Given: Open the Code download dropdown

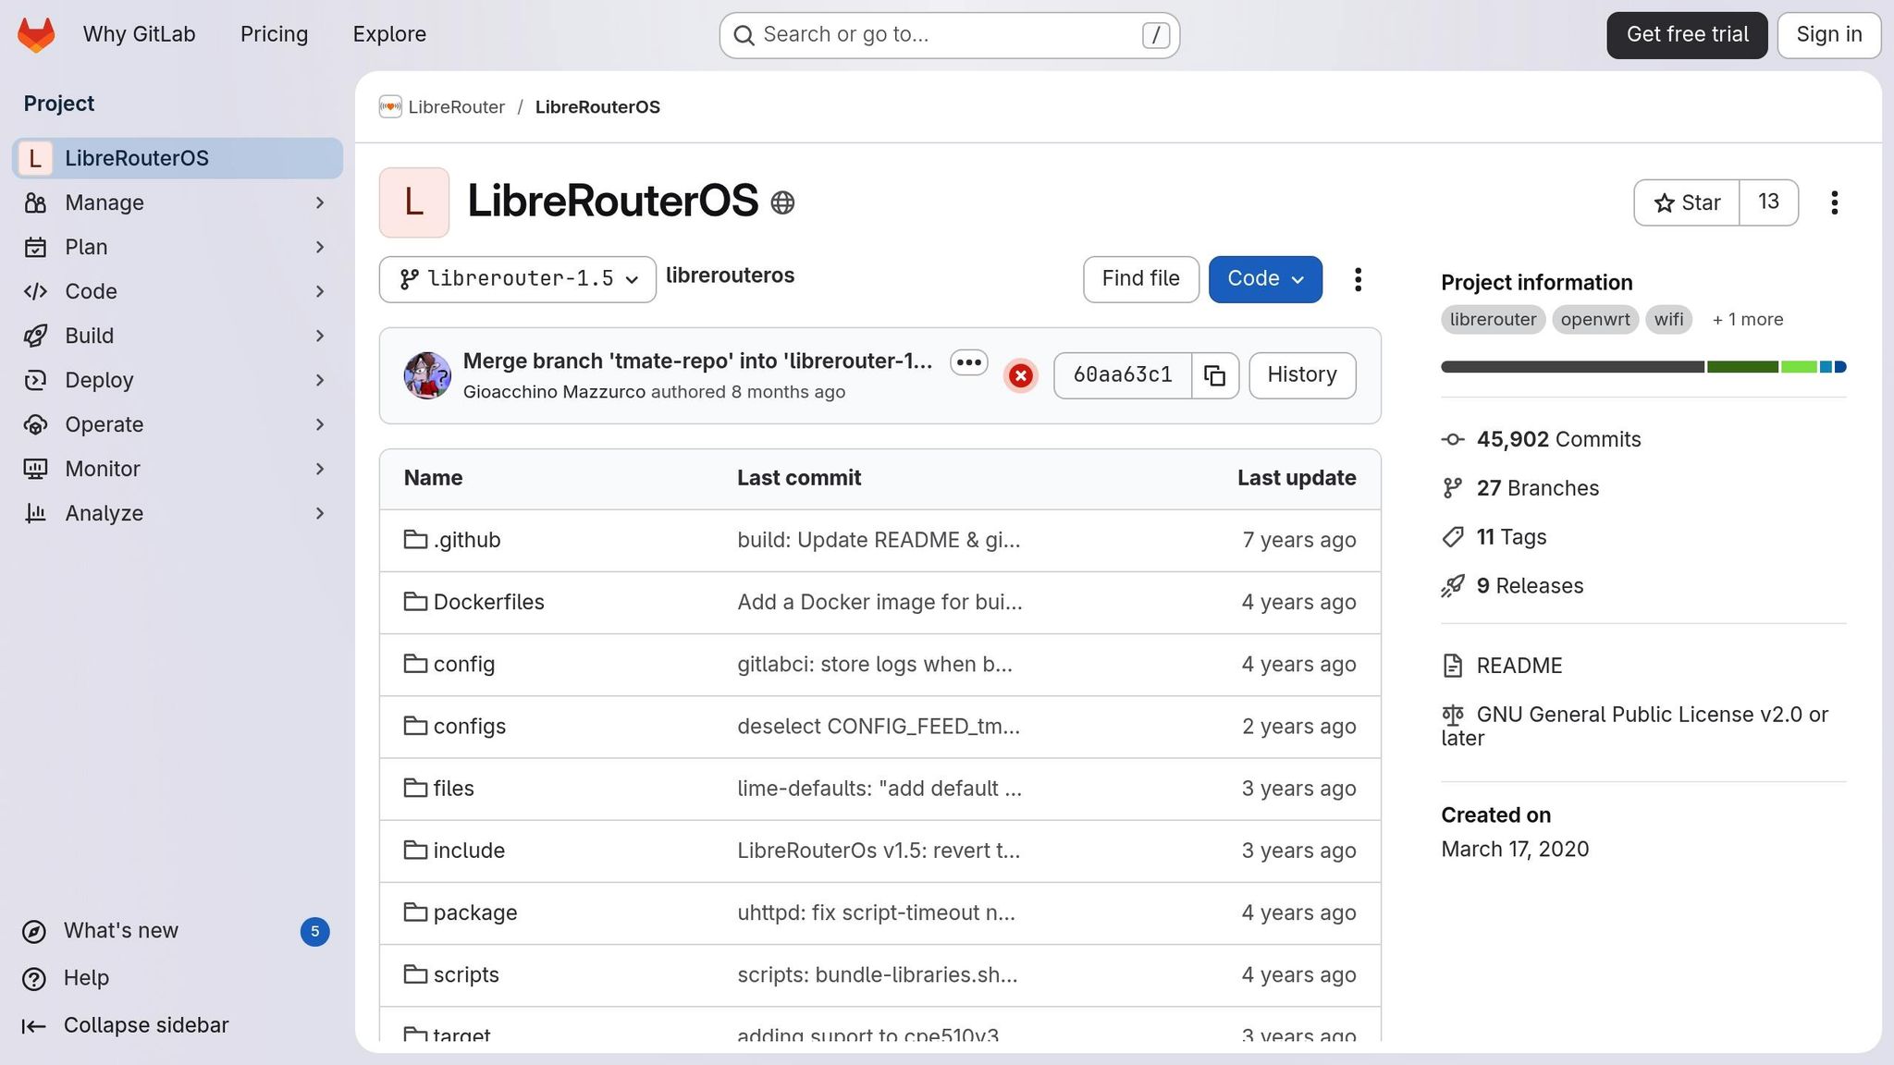Looking at the screenshot, I should tap(1265, 278).
